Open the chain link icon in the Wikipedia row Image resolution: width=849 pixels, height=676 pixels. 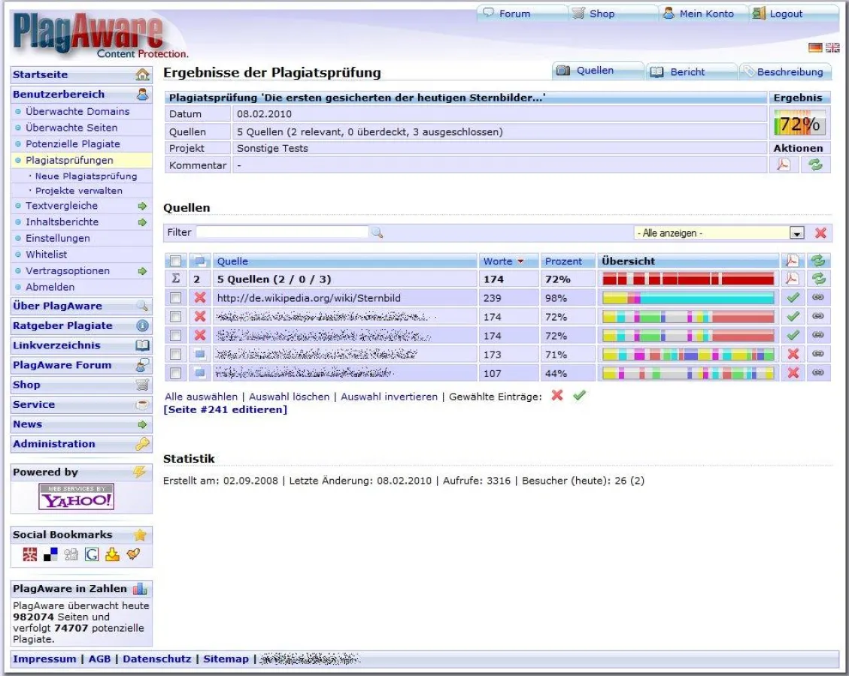pos(818,297)
